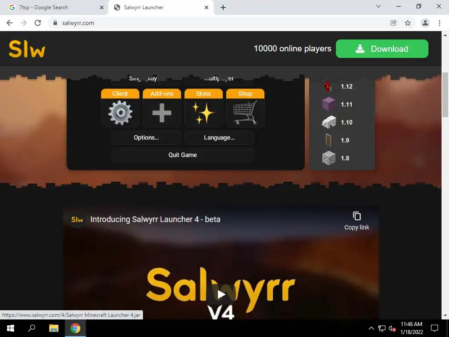
Task: Open Windows taskbar search
Action: pos(32,328)
